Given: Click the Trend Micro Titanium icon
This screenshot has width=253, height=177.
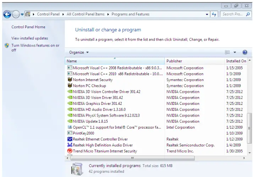Looking at the screenshot, I should click(70, 151).
